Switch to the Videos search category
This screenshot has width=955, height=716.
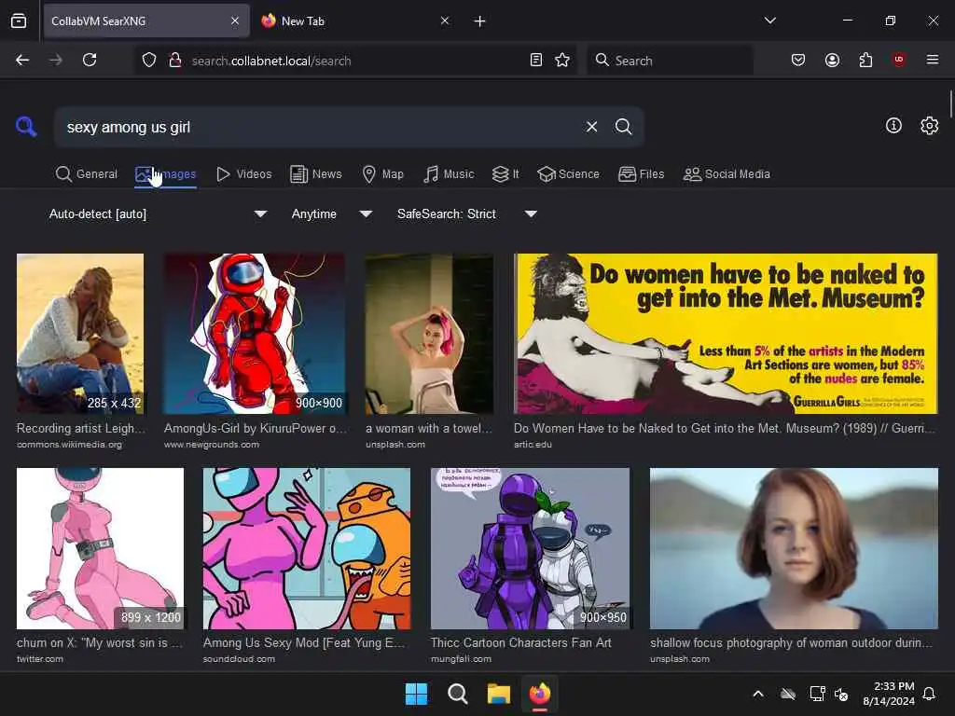tap(244, 174)
